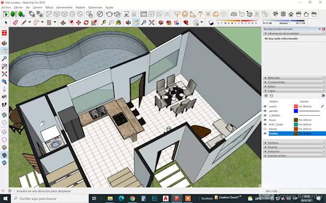Image resolution: width=326 pixels, height=203 pixels.
Task: Select the Offset tool
Action: coord(71,22)
